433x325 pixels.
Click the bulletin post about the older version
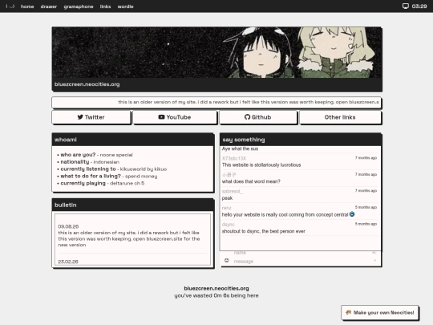click(x=129, y=239)
